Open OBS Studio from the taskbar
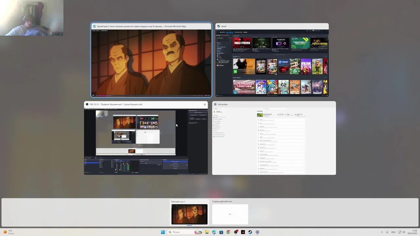This screenshot has width=420, height=236. pos(236,232)
